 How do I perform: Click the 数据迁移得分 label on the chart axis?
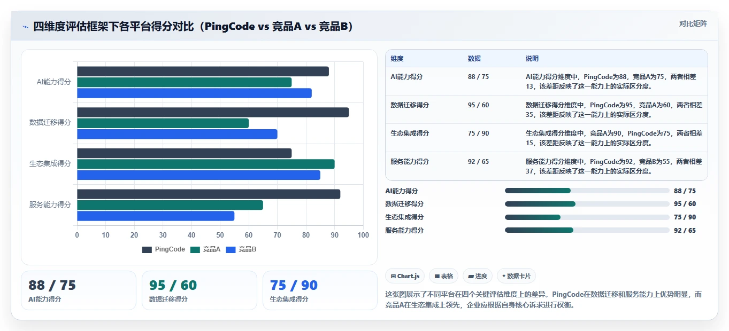(x=50, y=123)
